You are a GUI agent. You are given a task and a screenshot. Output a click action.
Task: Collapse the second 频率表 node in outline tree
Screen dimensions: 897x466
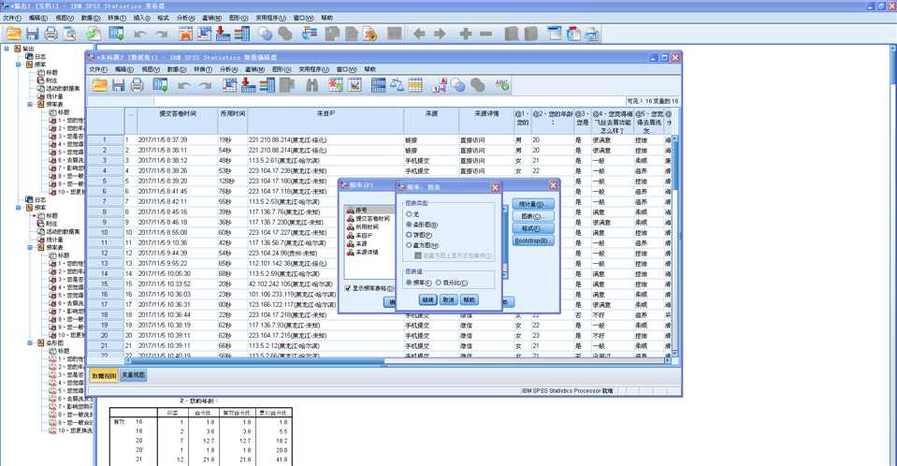point(30,247)
